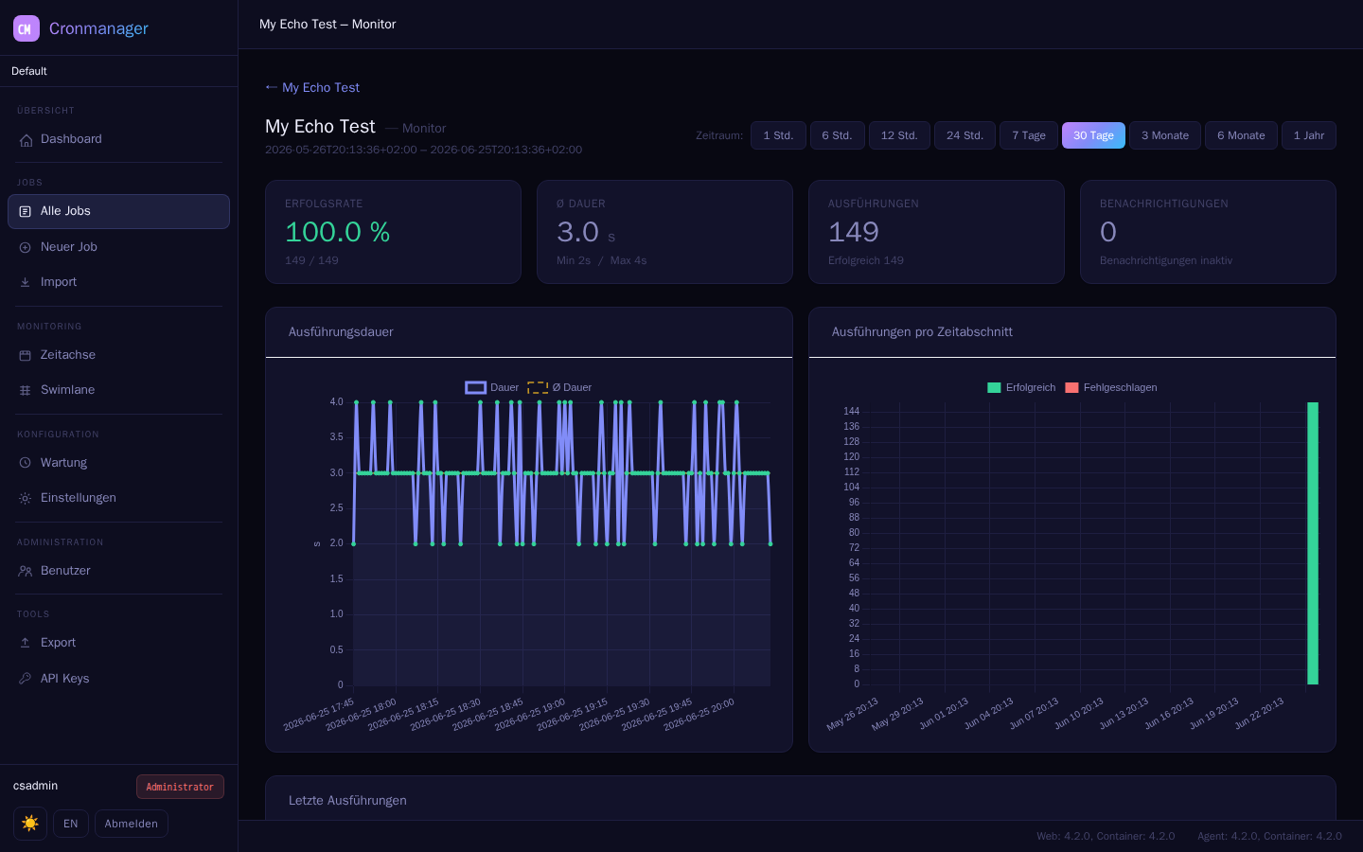The image size is (1363, 852).
Task: Toggle the Erfolgreich green legend swatch
Action: pos(994,387)
